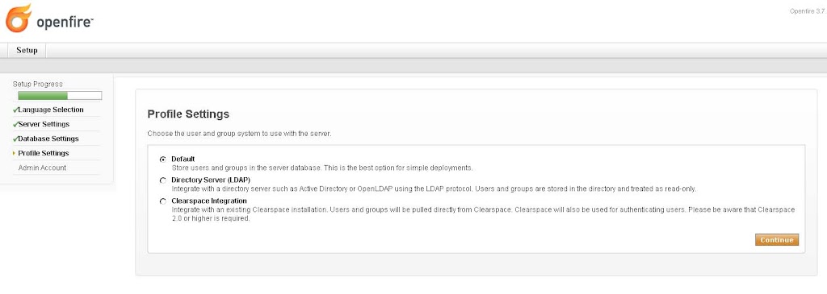
Task: Click the Clearspace Integration label
Action: pos(209,201)
